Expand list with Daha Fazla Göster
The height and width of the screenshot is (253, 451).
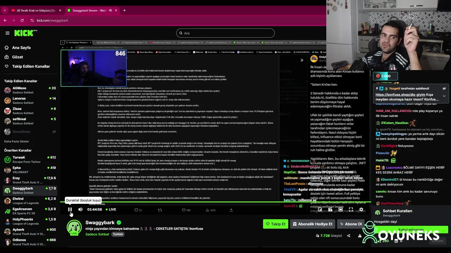tap(17, 141)
